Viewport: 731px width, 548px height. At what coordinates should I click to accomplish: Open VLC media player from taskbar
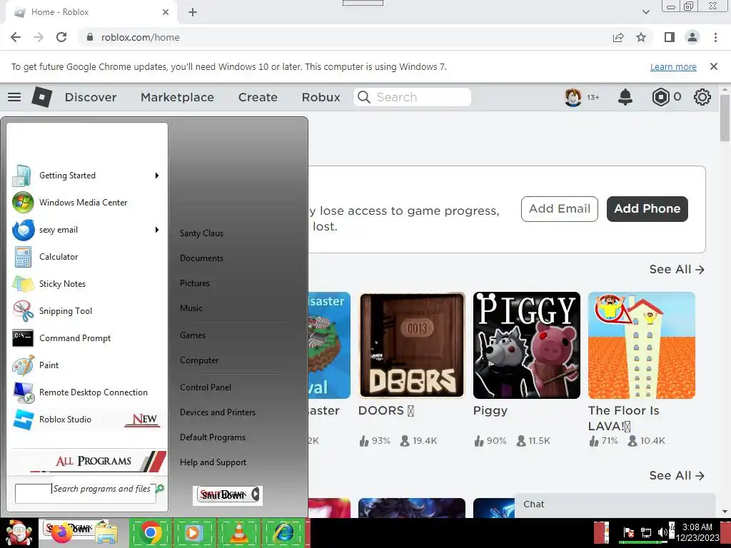238,533
